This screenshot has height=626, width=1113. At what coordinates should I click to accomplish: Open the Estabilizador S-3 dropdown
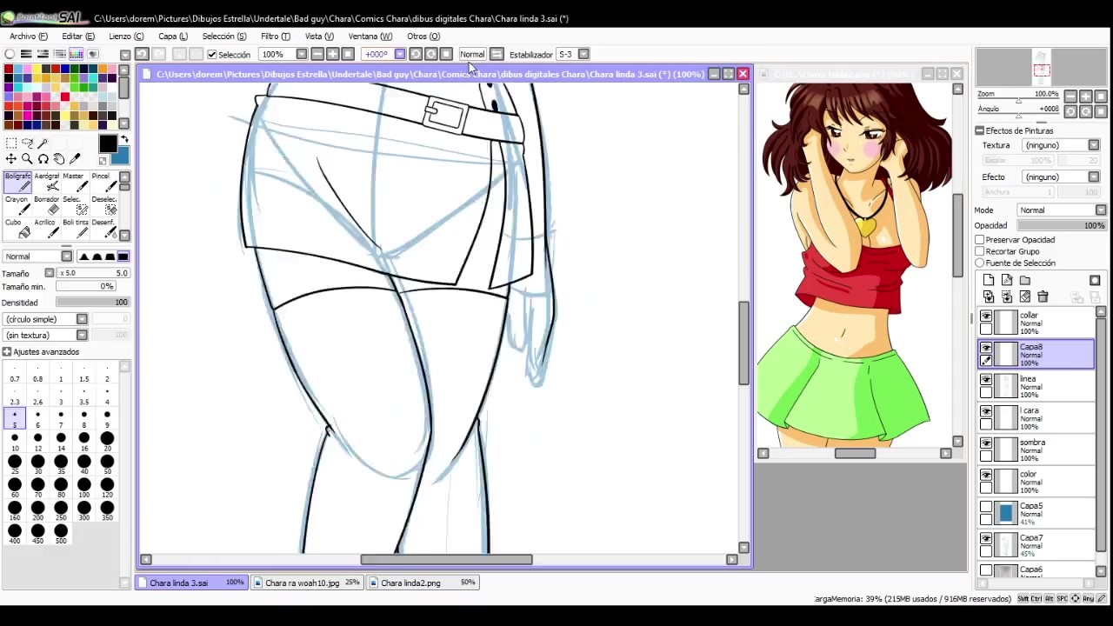pos(583,55)
